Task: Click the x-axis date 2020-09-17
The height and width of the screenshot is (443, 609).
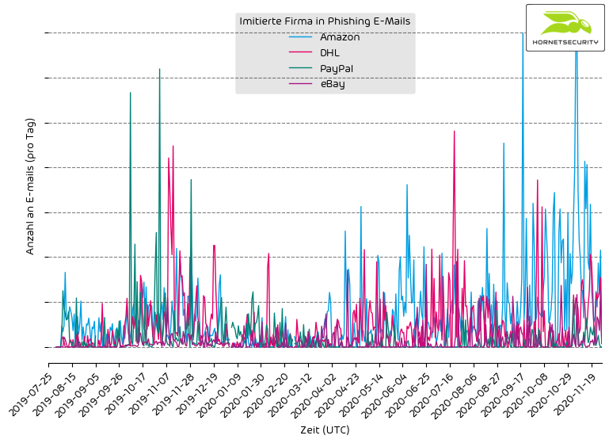Action: [504, 393]
